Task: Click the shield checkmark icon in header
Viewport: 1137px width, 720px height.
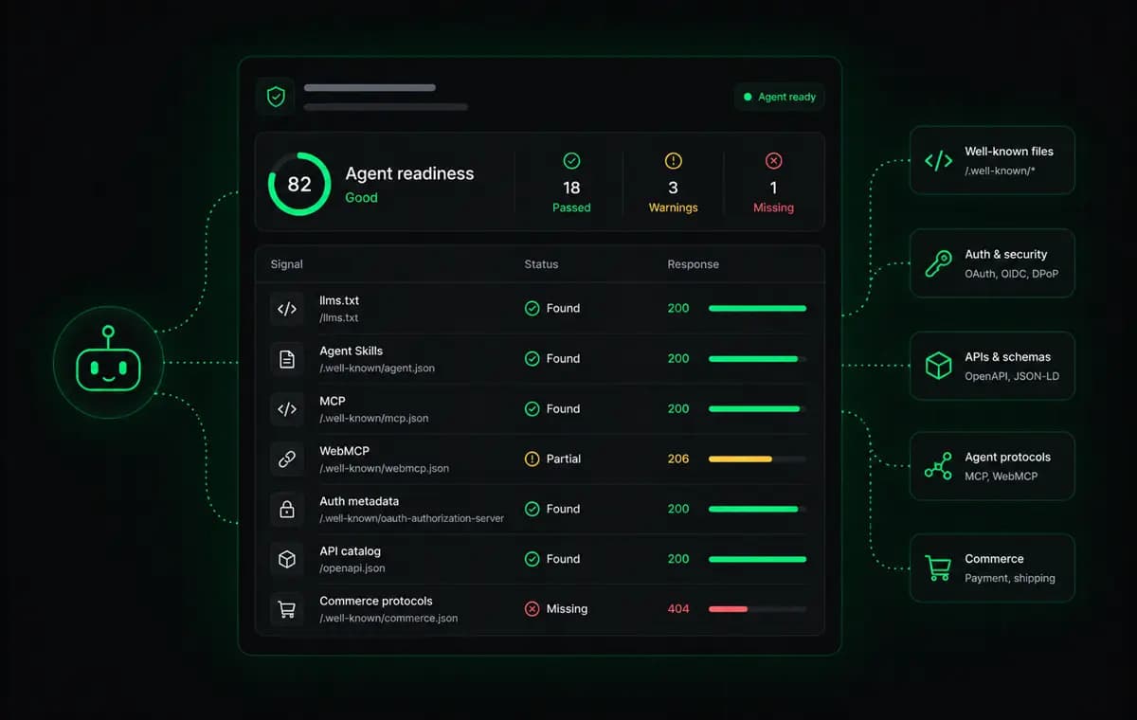Action: [276, 97]
